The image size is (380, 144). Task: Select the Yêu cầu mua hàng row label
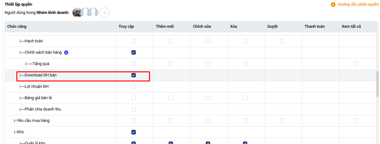pos(33,121)
